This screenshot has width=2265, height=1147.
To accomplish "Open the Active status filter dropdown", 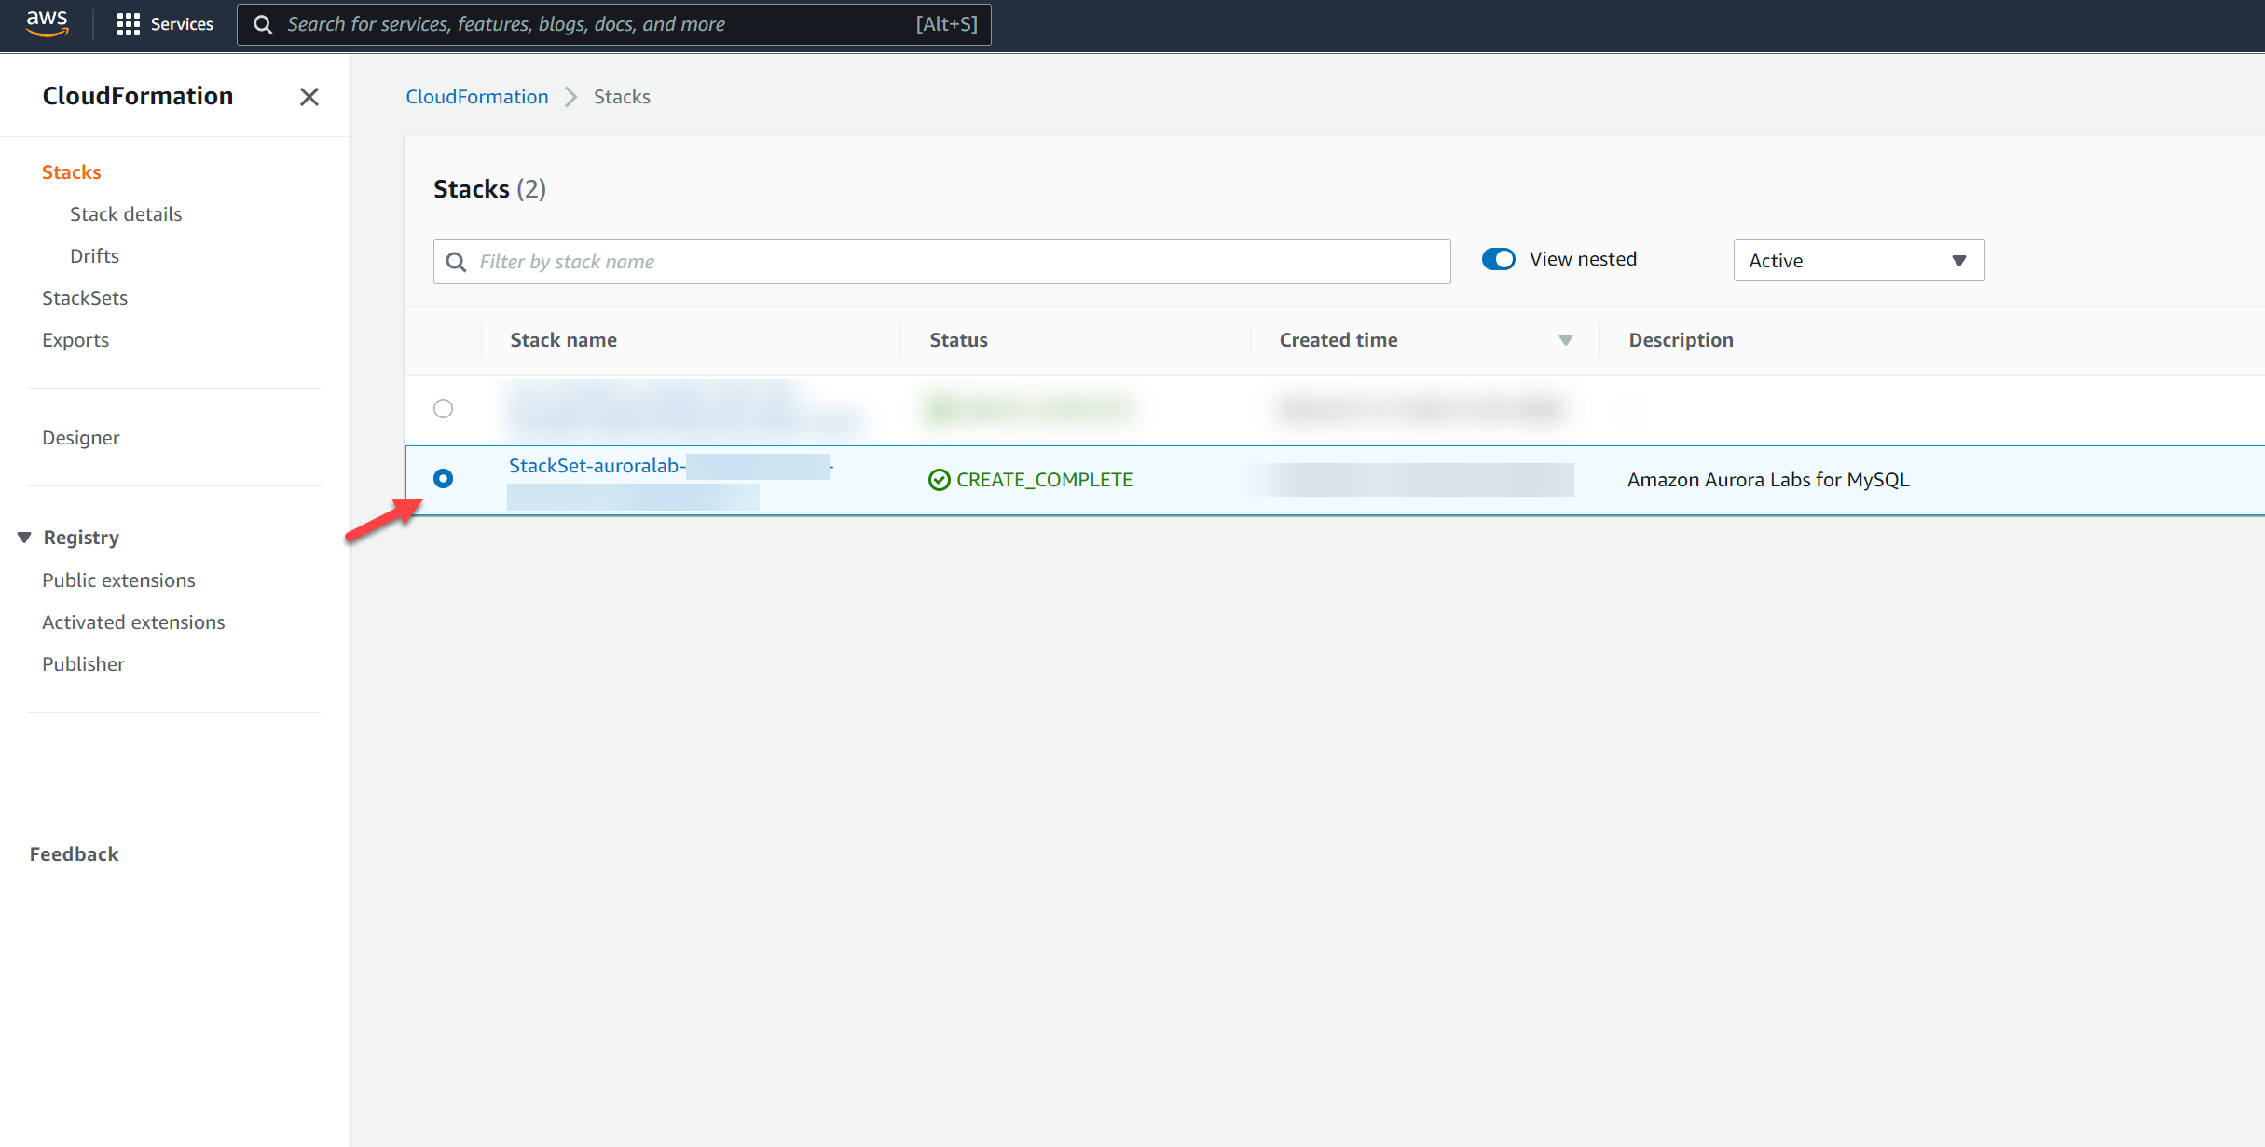I will 1858,261.
